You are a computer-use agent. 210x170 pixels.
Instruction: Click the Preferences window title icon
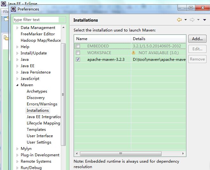click(13, 9)
